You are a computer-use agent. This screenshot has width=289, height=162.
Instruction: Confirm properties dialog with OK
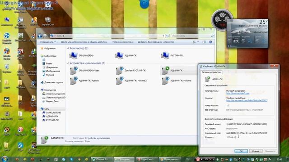pyautogui.click(x=241, y=151)
